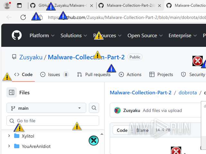Viewport: 206px width, 154px height.
Task: Click the Issues count badge 8
Action: (x=66, y=74)
